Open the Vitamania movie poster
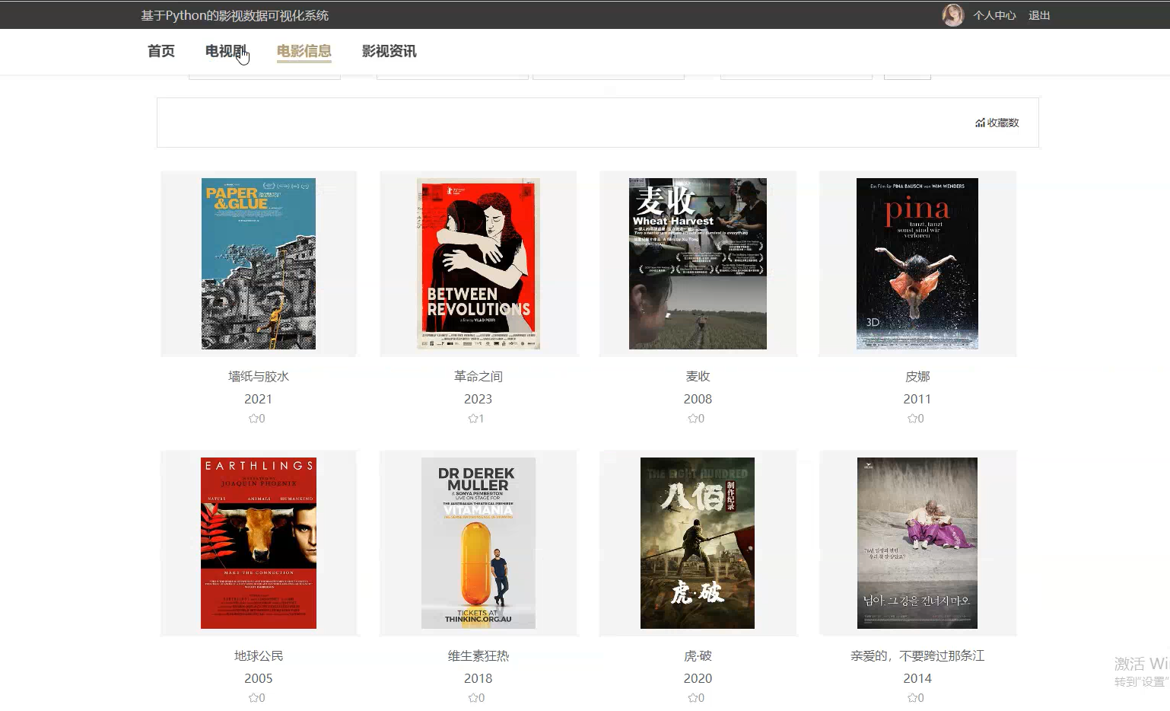 [x=478, y=543]
